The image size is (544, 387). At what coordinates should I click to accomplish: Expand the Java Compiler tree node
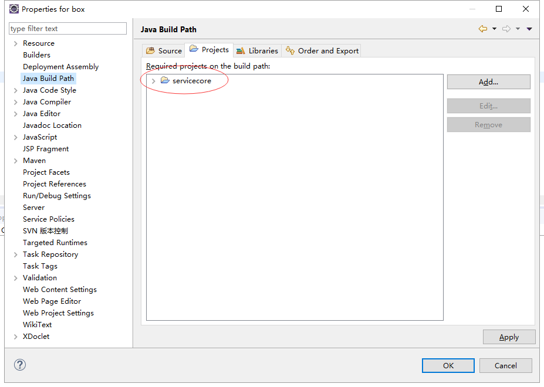click(16, 102)
